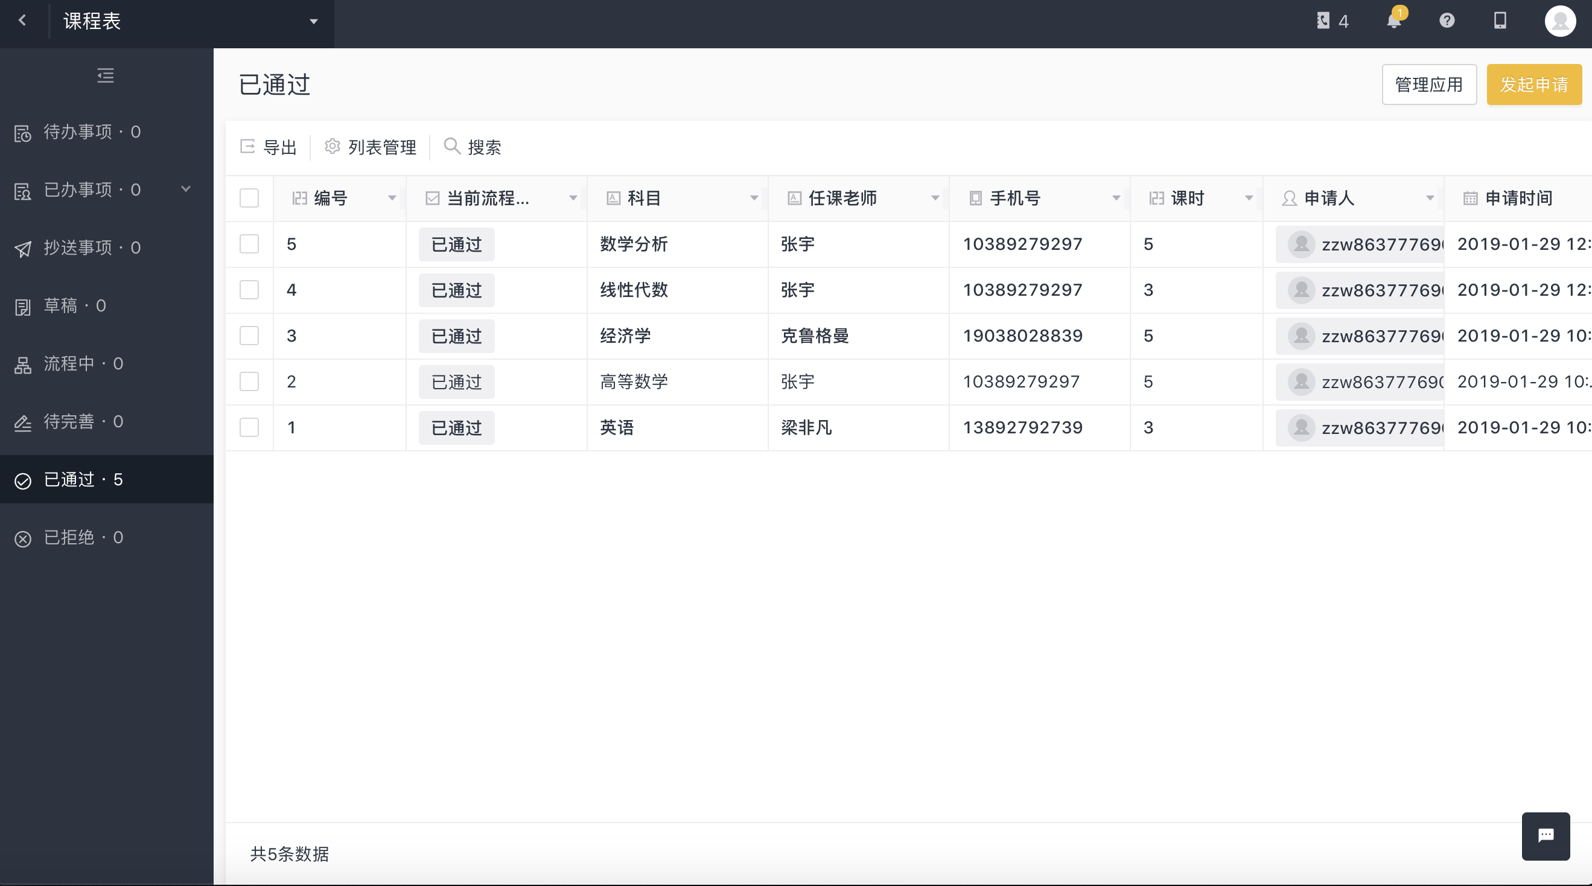Click the search magnifier icon

pyautogui.click(x=453, y=146)
